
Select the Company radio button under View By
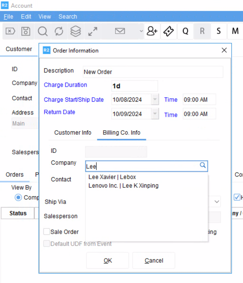click(x=18, y=197)
